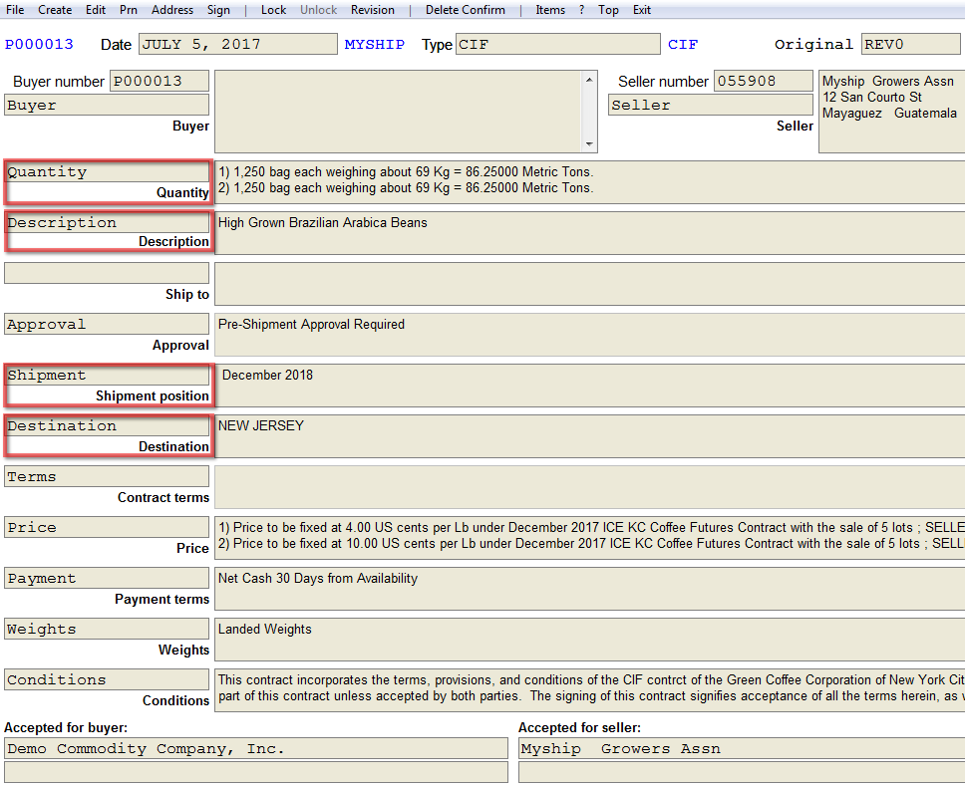Click the Seller number field 055908
Viewport: 965px width, 787px height.
click(x=764, y=81)
